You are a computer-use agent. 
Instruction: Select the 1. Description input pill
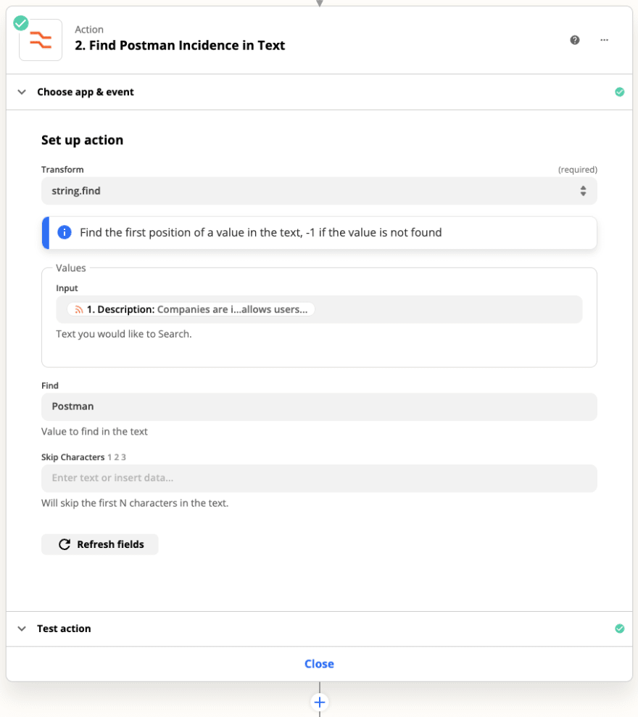tap(191, 310)
